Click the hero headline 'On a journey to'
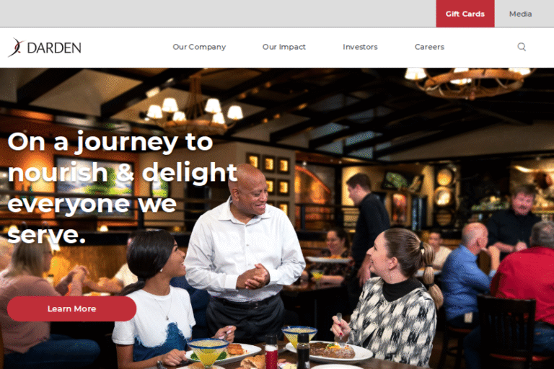 pyautogui.click(x=110, y=141)
